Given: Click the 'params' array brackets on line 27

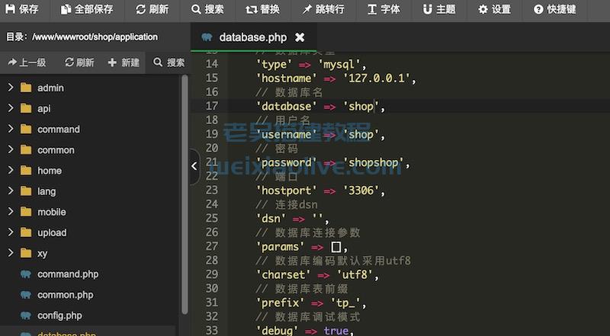Looking at the screenshot, I should (335, 247).
